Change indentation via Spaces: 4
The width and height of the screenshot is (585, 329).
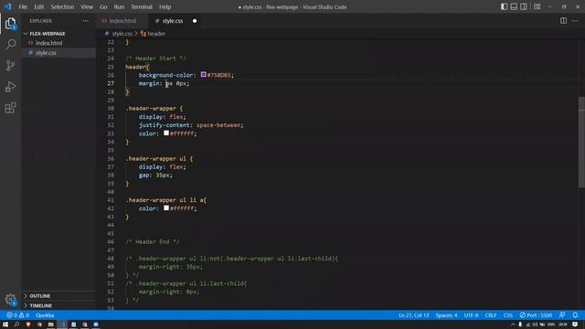tap(446, 315)
